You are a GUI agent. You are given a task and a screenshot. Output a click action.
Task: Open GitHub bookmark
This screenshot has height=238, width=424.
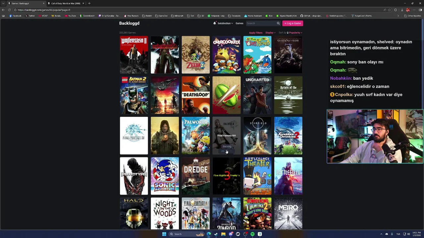[x=311, y=16]
